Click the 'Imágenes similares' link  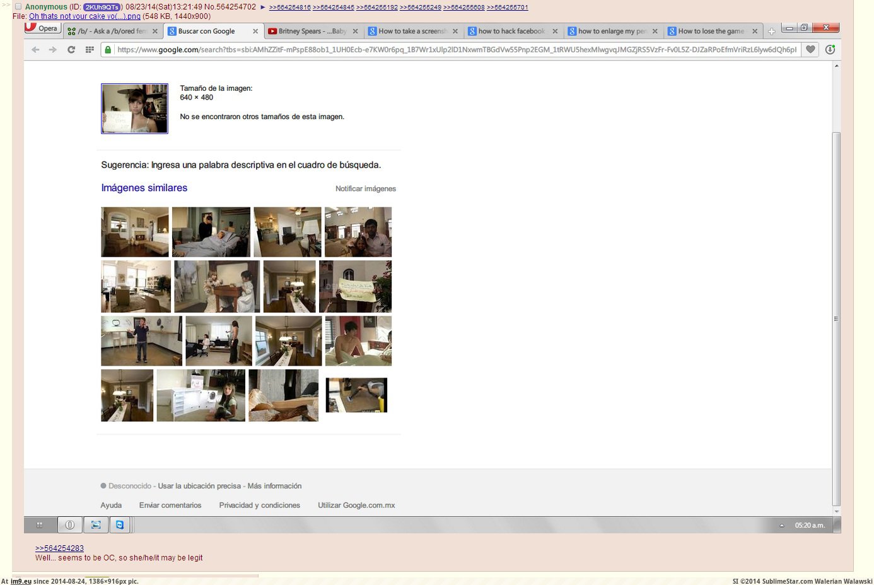(x=144, y=188)
